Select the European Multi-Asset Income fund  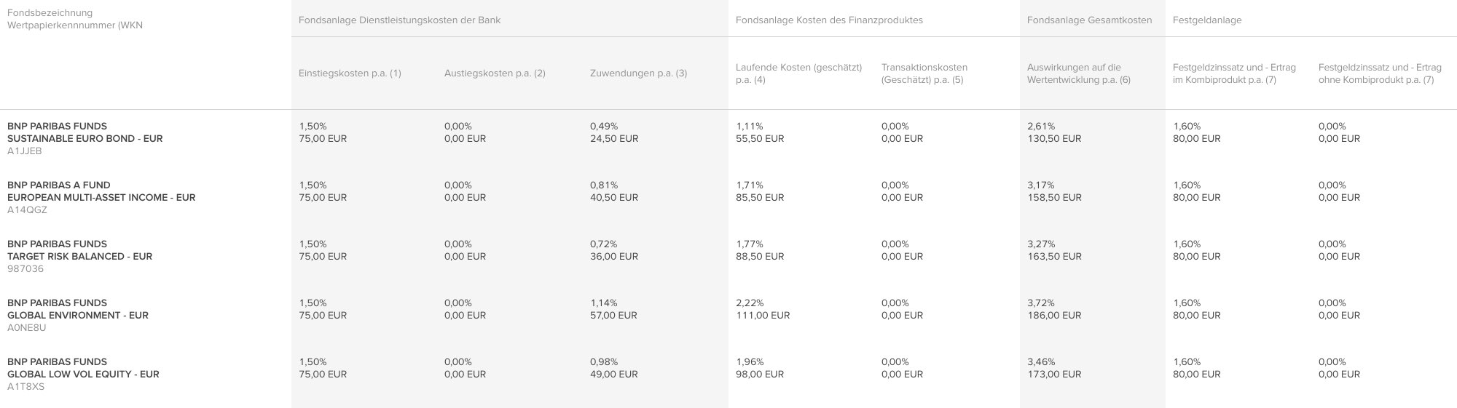click(x=101, y=191)
